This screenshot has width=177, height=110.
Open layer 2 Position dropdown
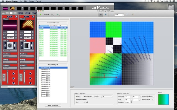click(x=27, y=56)
